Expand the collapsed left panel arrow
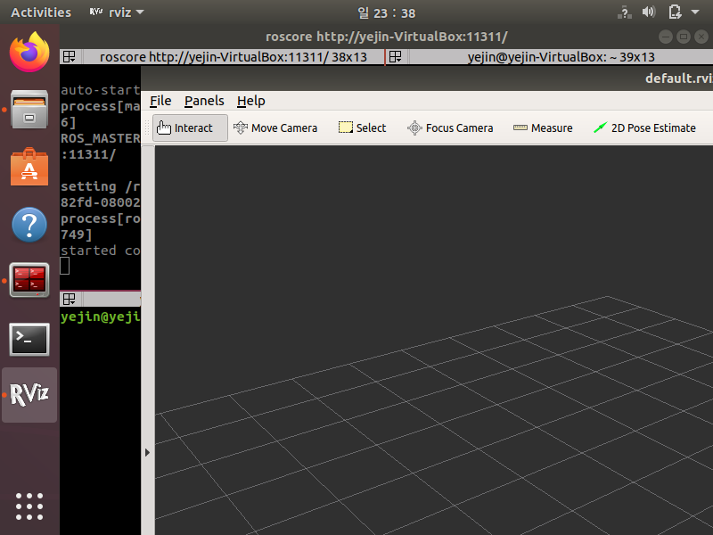The image size is (713, 535). 147,452
